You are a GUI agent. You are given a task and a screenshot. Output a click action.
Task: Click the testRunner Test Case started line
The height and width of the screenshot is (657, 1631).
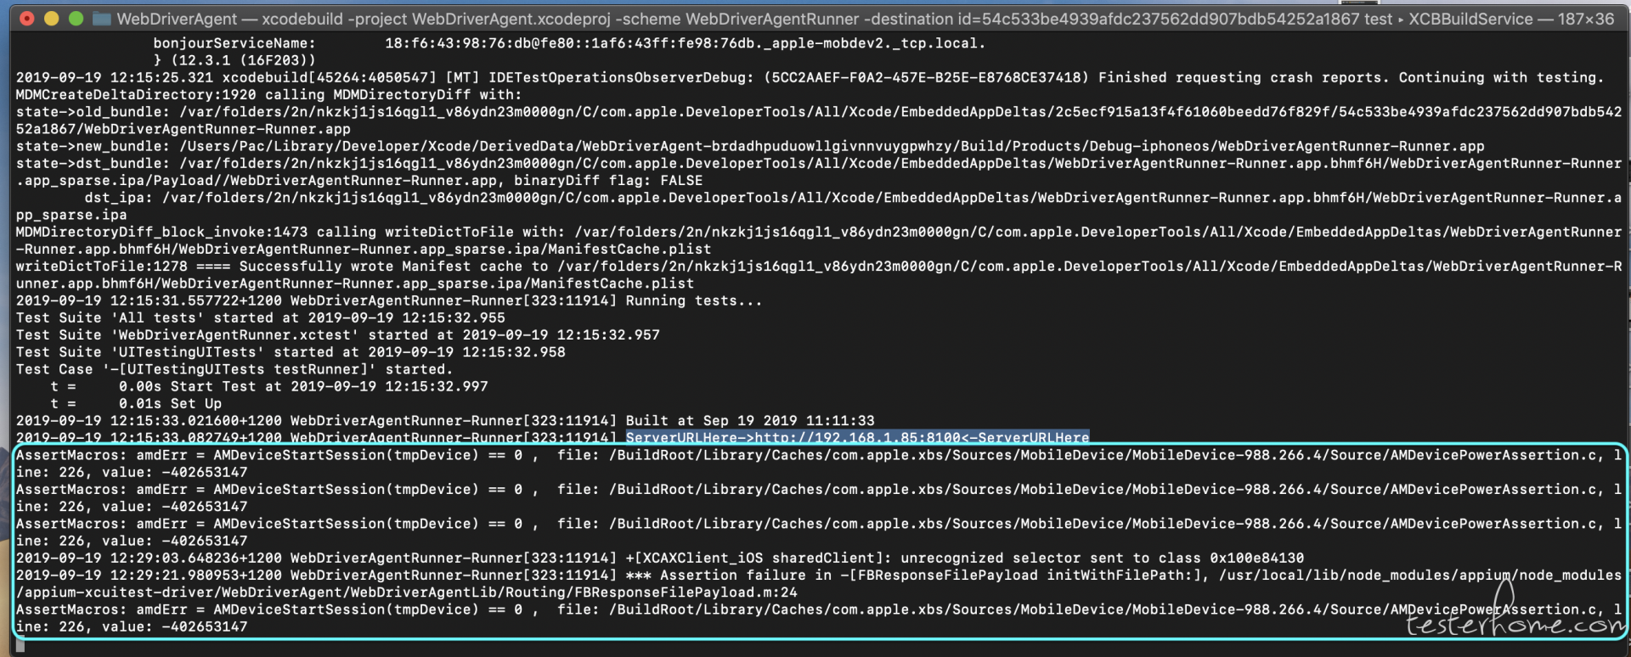(234, 369)
